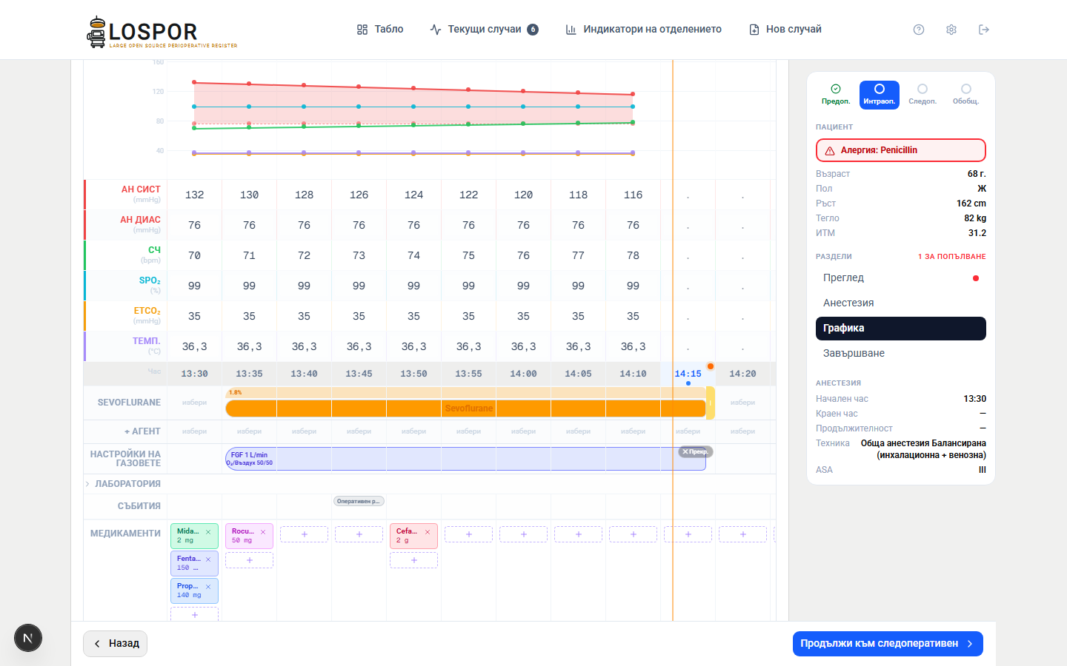Choose agent value at 13:35
The height and width of the screenshot is (666, 1067).
(x=249, y=431)
